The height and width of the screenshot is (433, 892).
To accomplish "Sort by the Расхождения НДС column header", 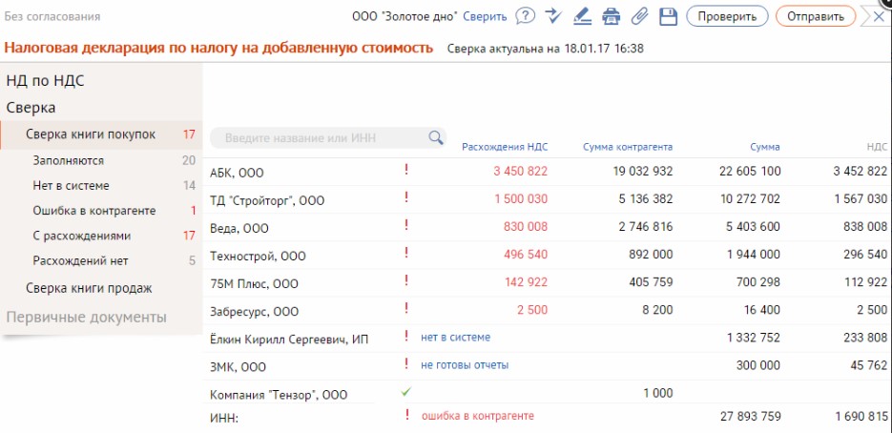I will click(x=505, y=147).
